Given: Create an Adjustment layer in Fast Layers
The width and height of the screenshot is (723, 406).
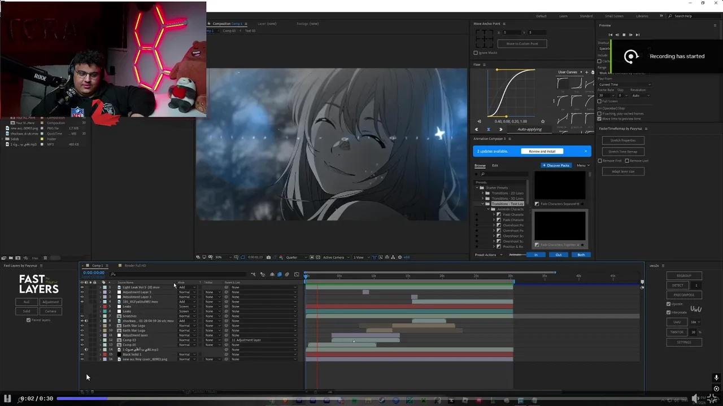Looking at the screenshot, I should coord(50,302).
